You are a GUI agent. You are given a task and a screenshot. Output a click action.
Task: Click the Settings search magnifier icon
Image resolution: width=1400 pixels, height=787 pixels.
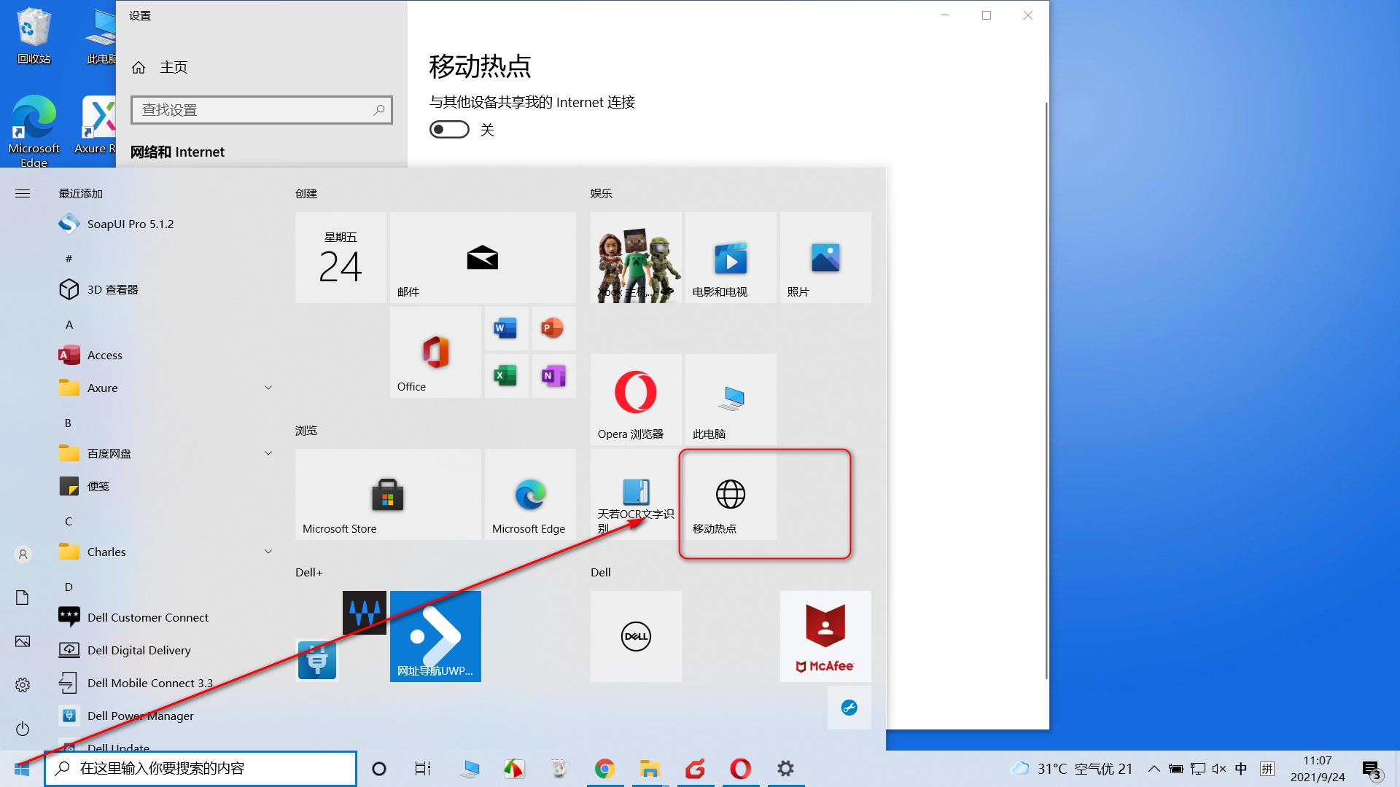[379, 110]
